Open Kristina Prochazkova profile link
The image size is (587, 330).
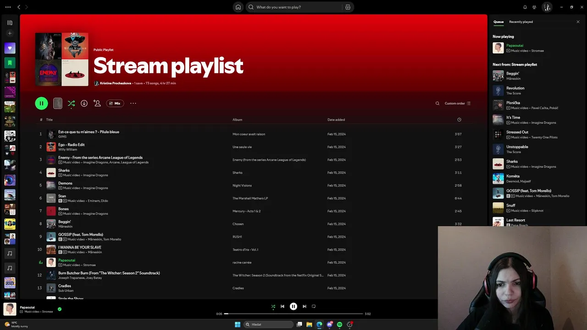pos(116,83)
